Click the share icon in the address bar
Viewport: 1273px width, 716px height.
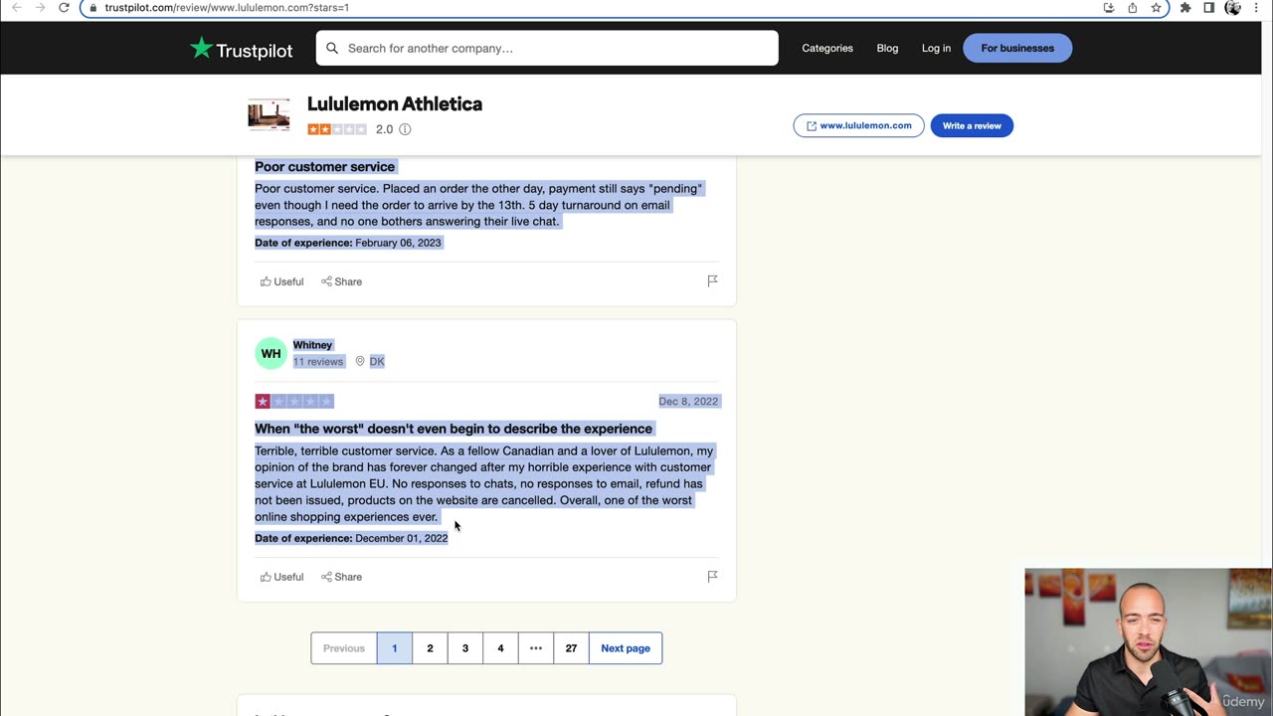pos(1132,7)
